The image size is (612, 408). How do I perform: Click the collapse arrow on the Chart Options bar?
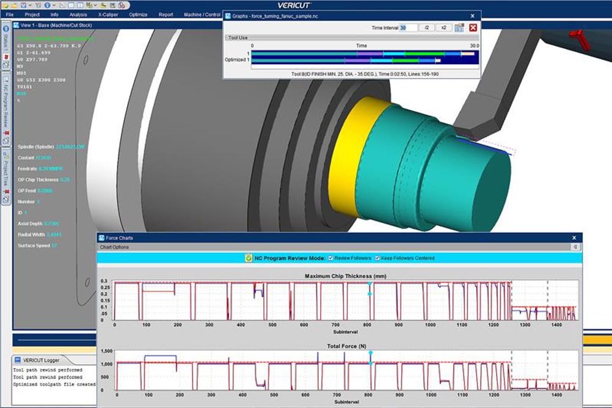pos(575,247)
